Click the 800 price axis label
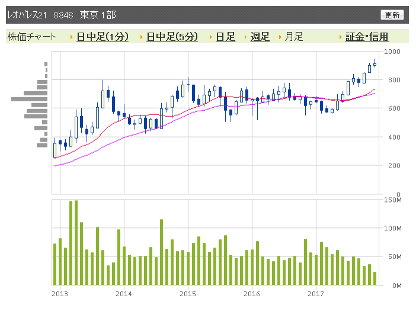The height and width of the screenshot is (311, 416). click(x=394, y=80)
